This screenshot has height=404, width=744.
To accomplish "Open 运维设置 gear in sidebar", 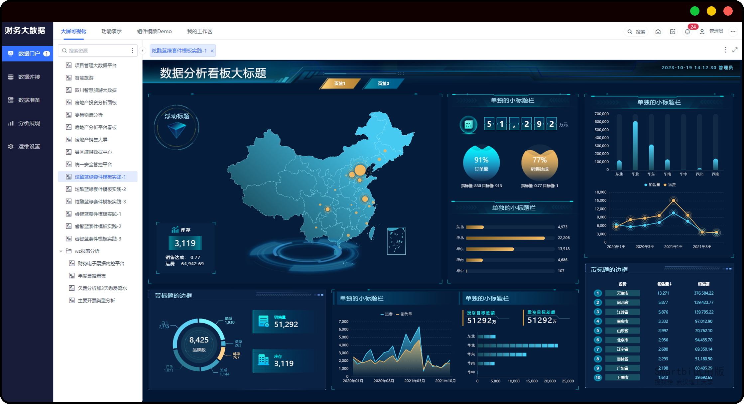I will 11,147.
